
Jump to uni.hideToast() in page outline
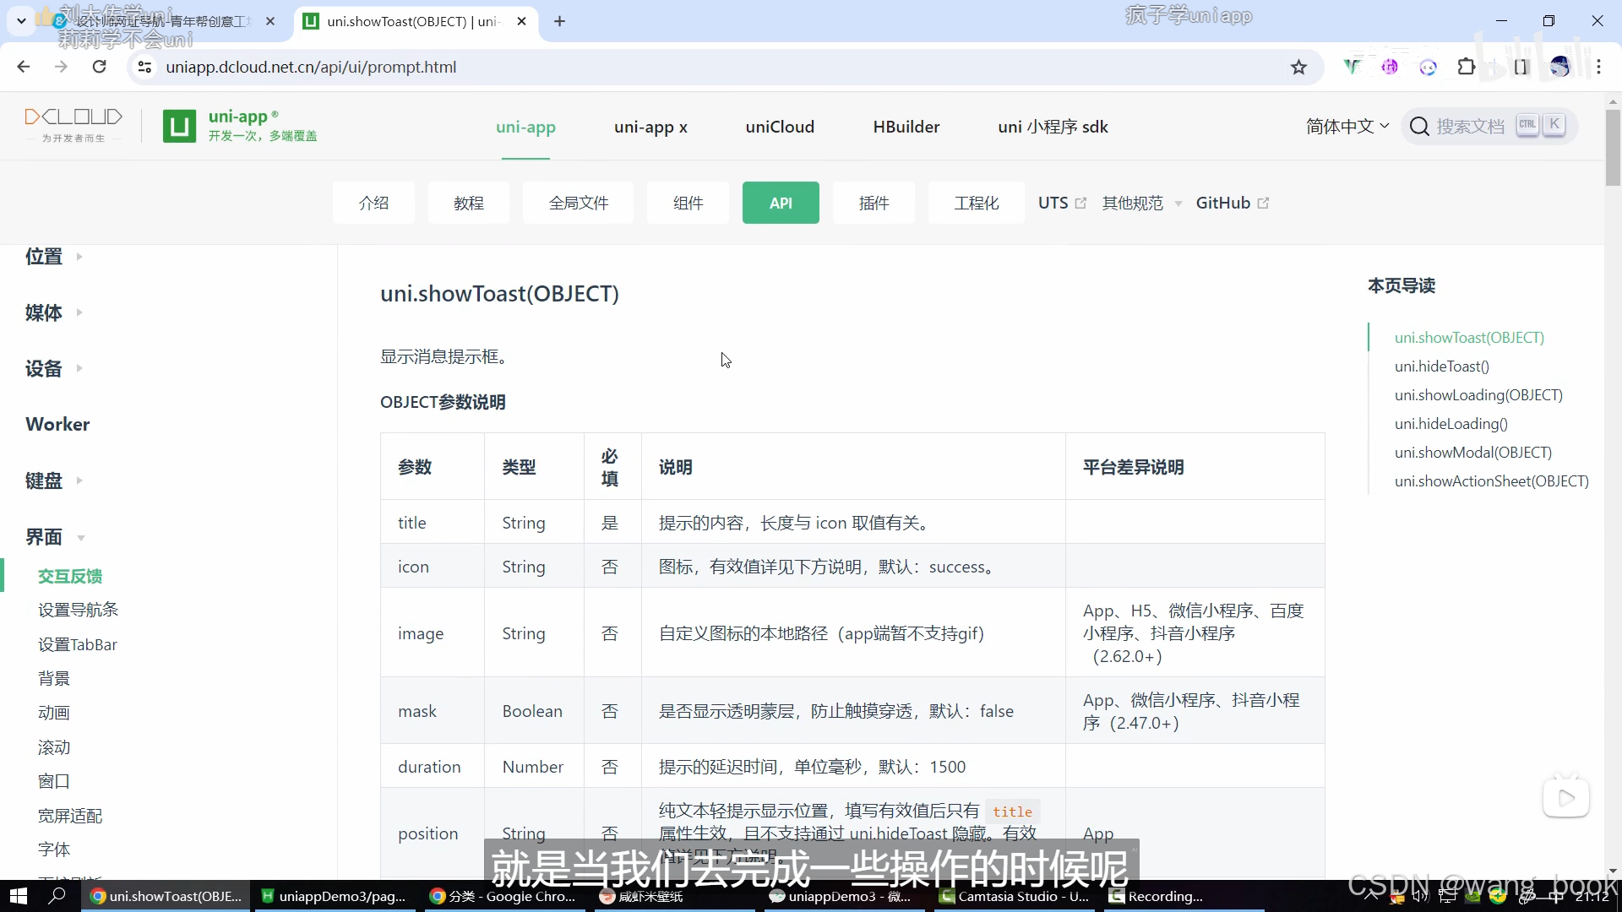[x=1442, y=366]
